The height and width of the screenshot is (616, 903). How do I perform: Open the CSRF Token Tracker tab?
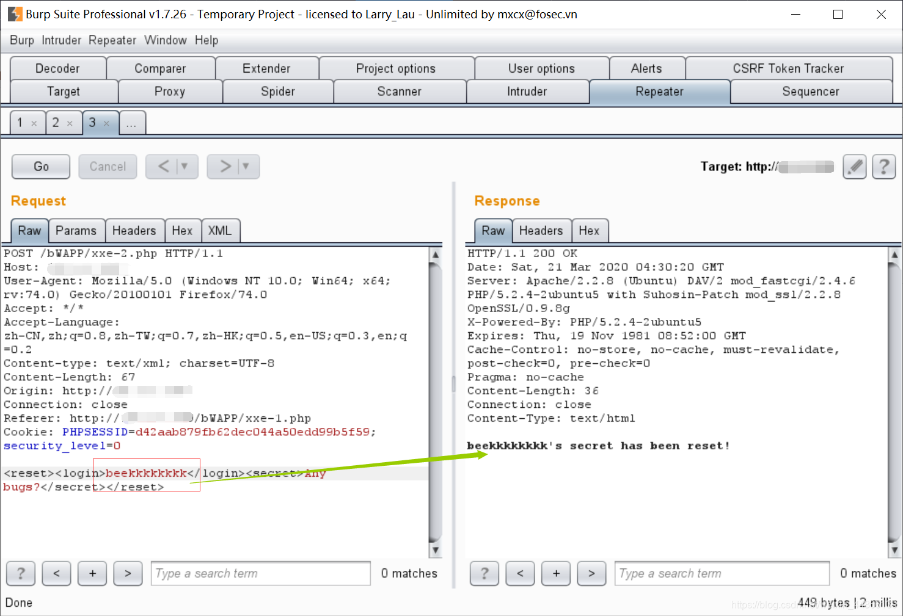pos(789,68)
